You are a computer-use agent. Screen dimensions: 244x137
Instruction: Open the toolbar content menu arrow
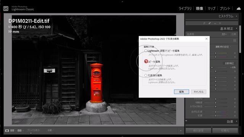[x=181, y=131]
